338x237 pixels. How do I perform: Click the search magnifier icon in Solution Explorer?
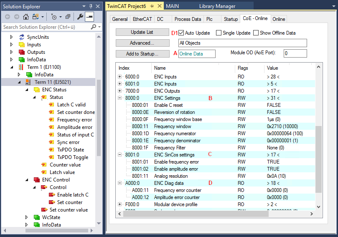point(93,27)
